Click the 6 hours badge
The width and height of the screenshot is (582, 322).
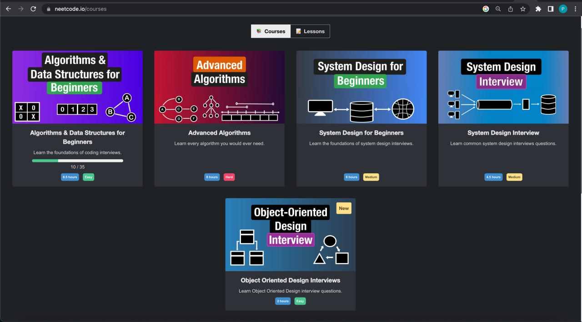[x=351, y=177]
